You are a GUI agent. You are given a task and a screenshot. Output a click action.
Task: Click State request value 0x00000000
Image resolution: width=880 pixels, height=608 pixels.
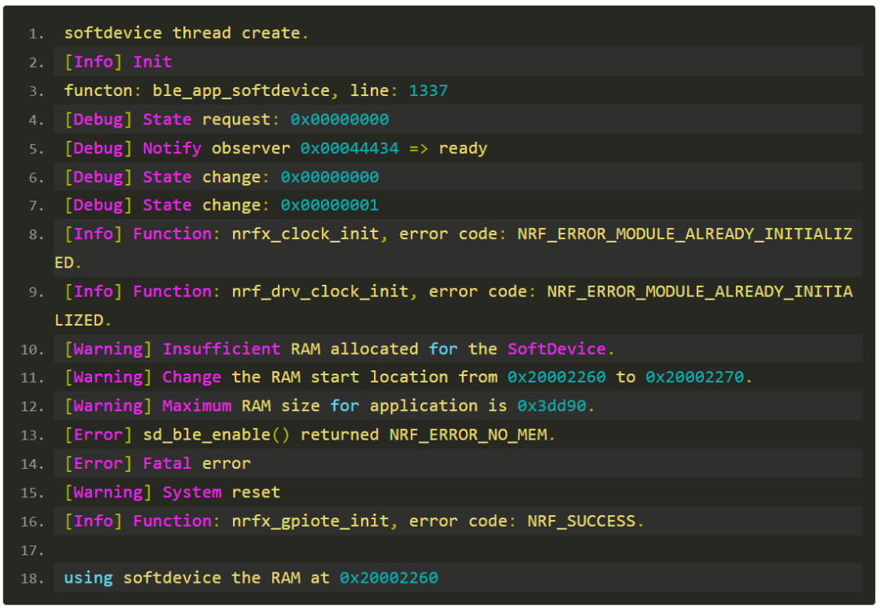pyautogui.click(x=340, y=120)
